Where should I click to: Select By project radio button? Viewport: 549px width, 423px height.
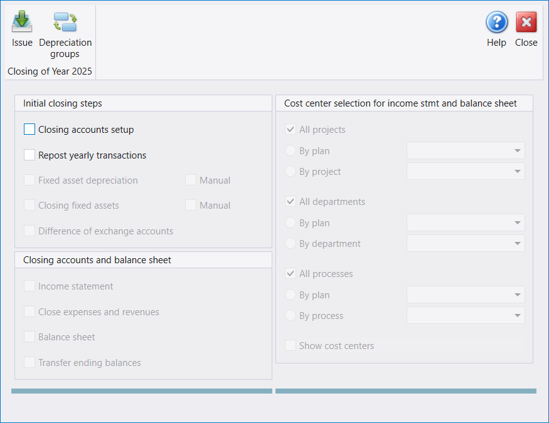290,171
